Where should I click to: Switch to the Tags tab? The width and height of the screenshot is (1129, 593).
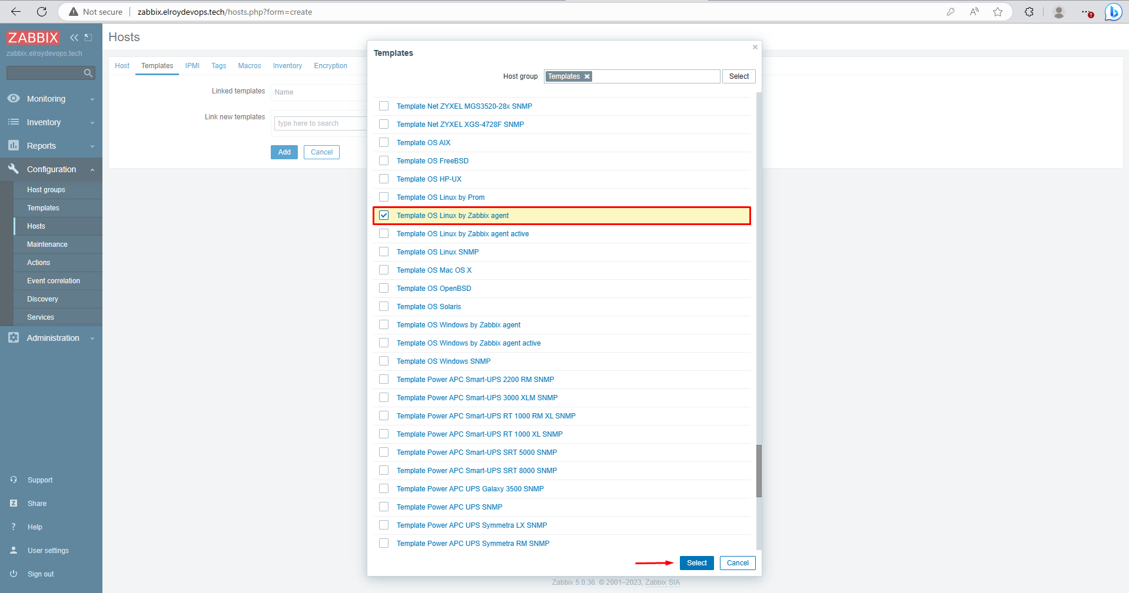tap(219, 66)
